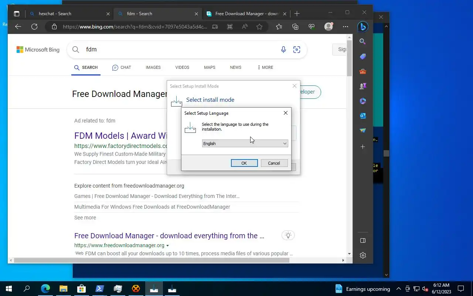Open sidebar settings gear
The image size is (473, 296).
(363, 255)
